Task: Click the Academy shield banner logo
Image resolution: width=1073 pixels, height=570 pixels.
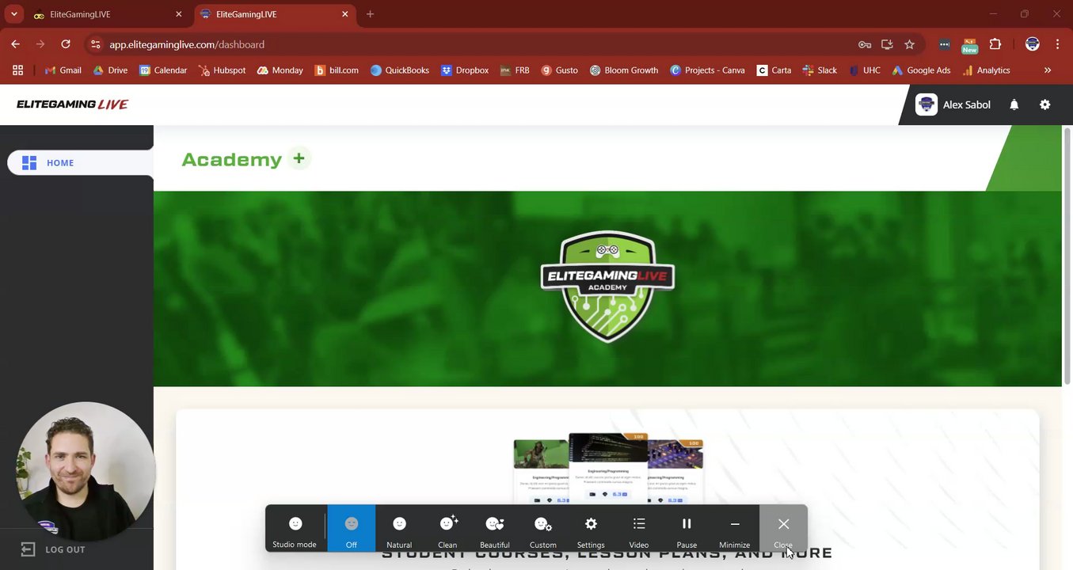Action: [607, 287]
